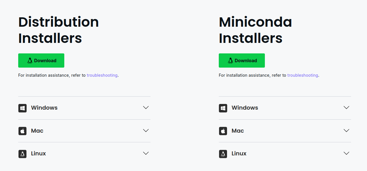Expand the Linux chevron under Distribution Installers
367x171 pixels.
[x=146, y=153]
